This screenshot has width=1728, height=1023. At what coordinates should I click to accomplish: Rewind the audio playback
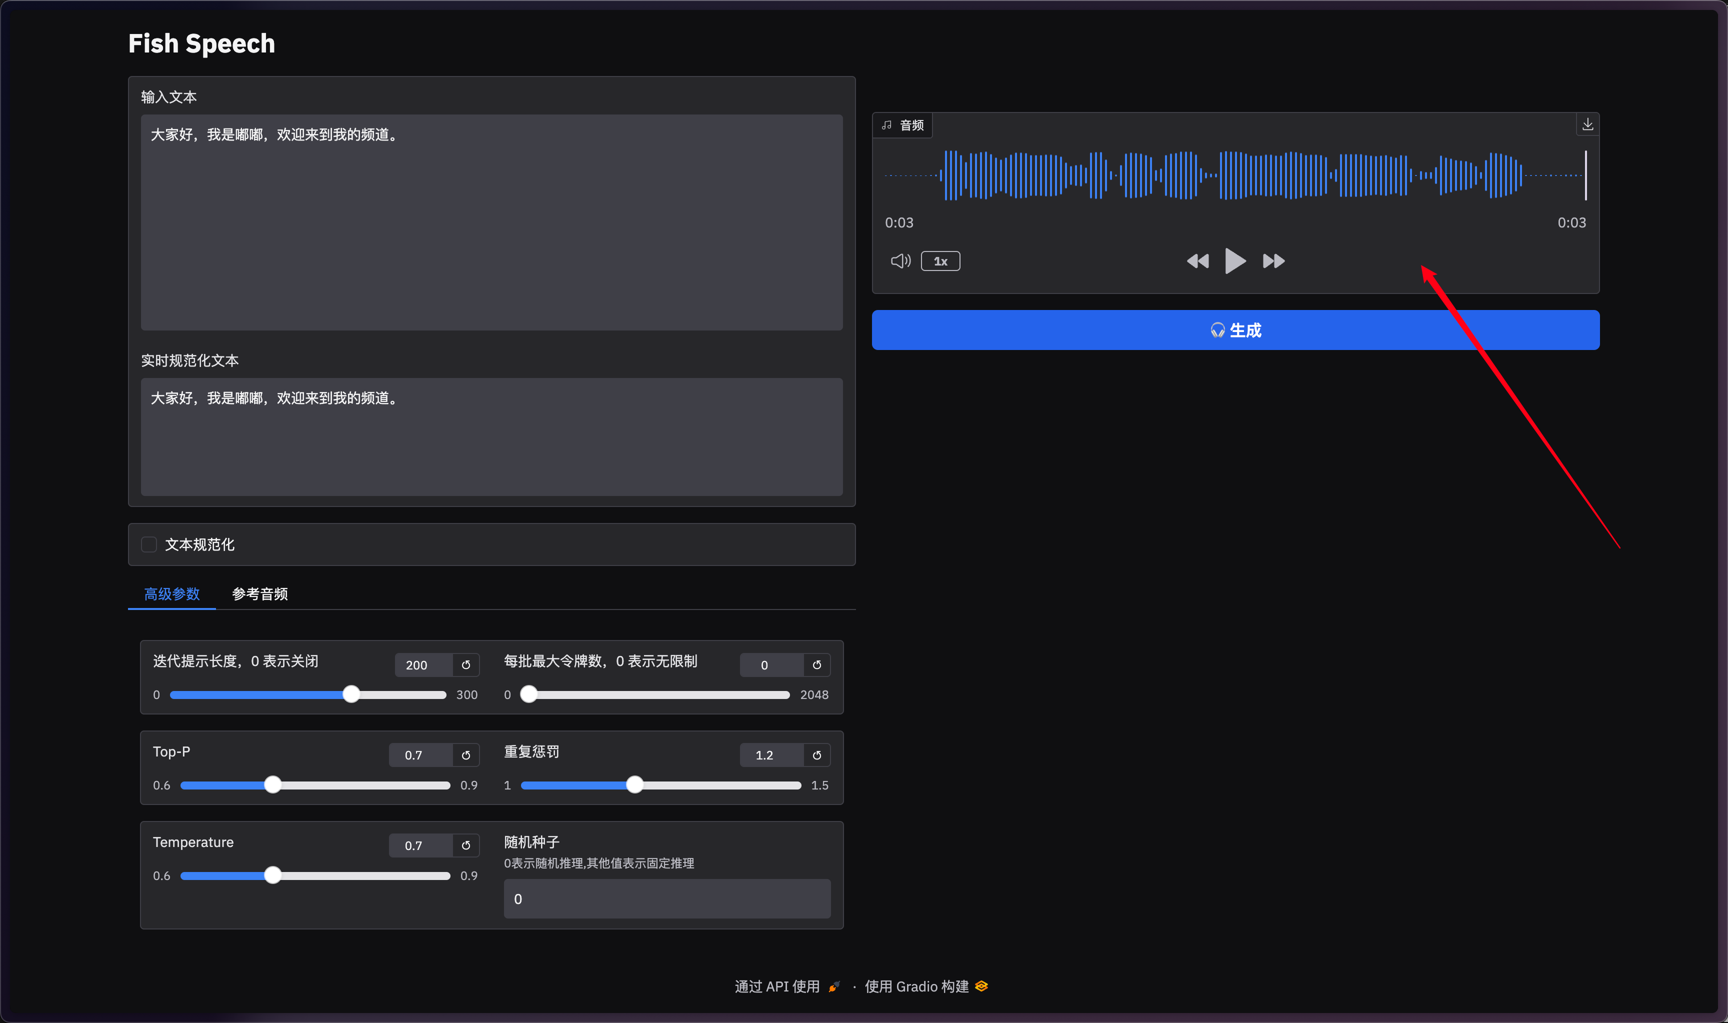tap(1197, 261)
